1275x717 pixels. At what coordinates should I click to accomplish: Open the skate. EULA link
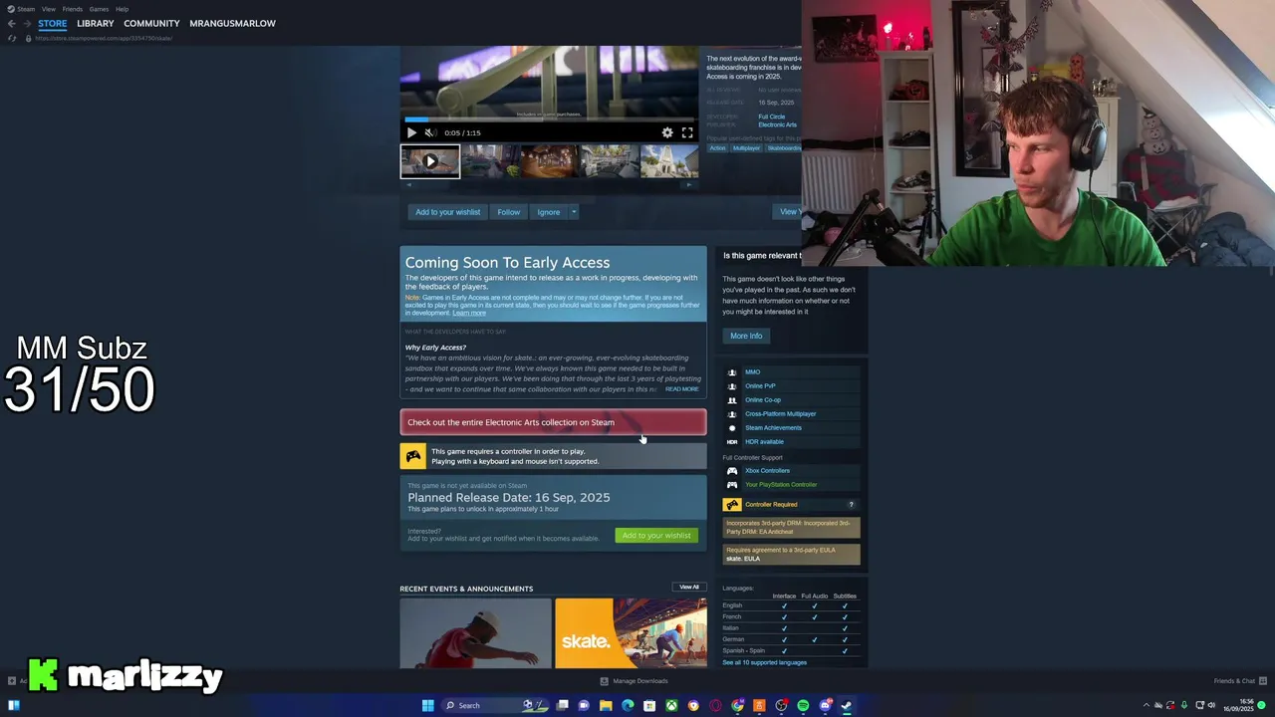click(743, 559)
